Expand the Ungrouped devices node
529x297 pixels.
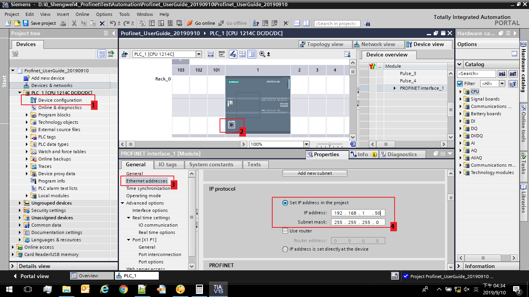point(20,203)
